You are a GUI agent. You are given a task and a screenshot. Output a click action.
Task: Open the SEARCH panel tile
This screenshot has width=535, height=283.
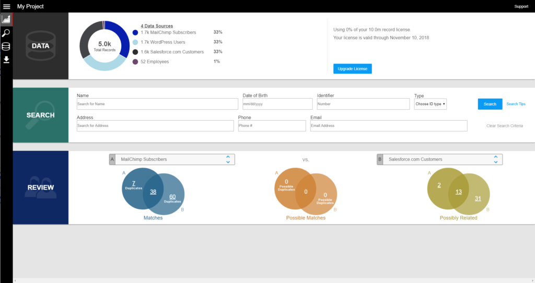41,115
